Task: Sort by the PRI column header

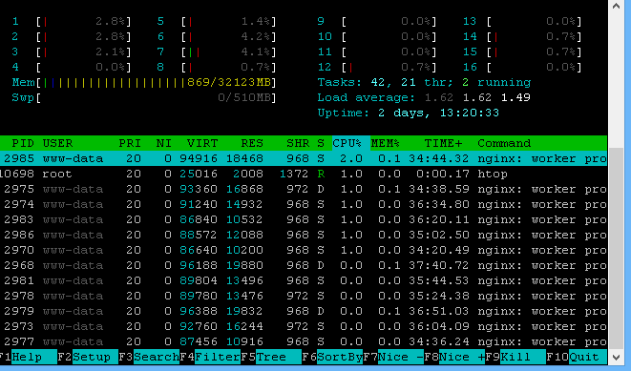Action: pyautogui.click(x=130, y=143)
